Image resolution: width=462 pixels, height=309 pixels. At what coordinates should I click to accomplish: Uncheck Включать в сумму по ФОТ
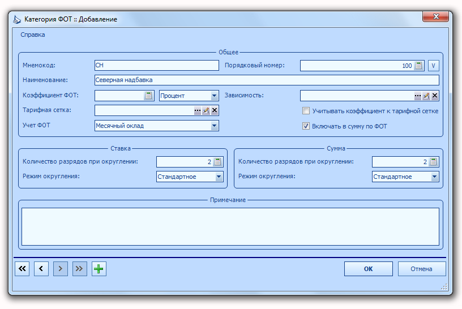306,126
